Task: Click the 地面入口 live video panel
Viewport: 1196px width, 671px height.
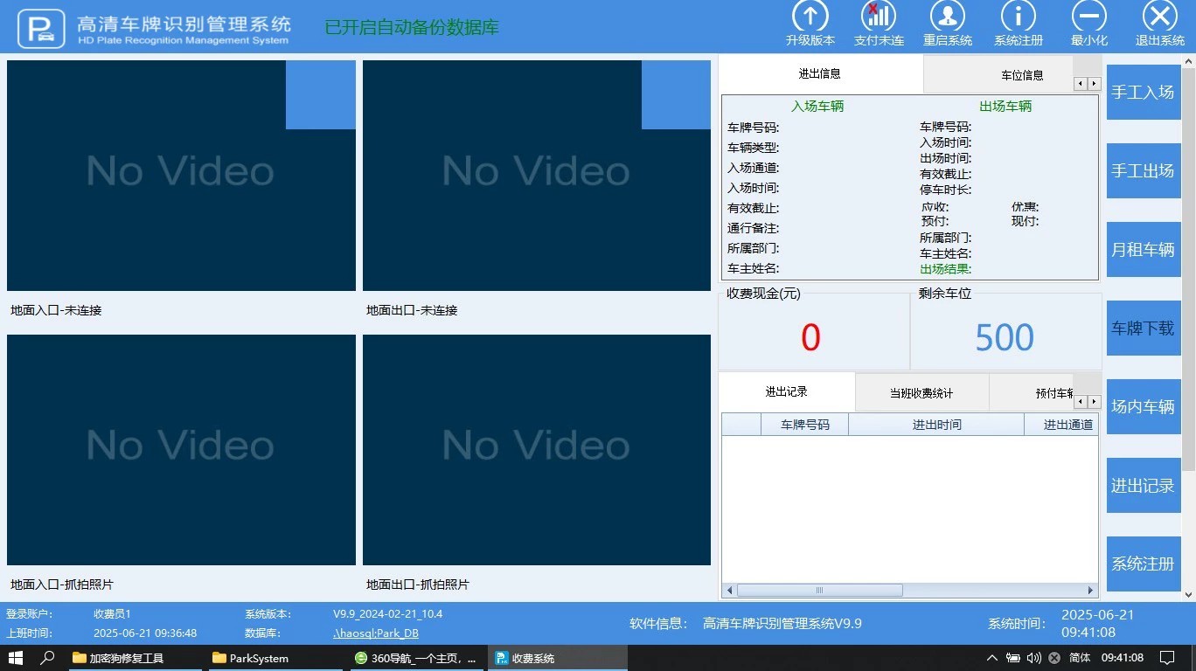Action: point(181,175)
